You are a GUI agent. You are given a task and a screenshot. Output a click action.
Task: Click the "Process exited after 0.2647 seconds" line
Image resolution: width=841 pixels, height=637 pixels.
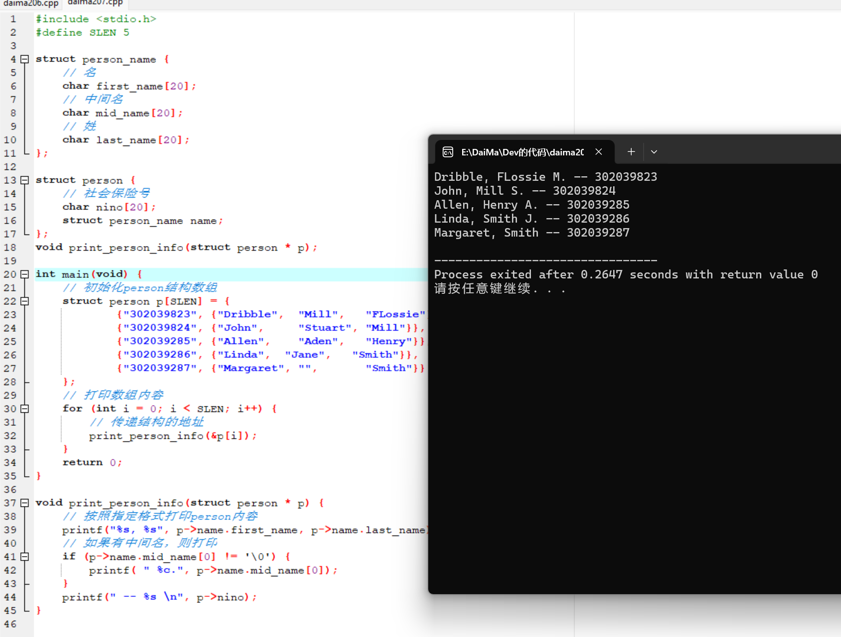coord(626,274)
